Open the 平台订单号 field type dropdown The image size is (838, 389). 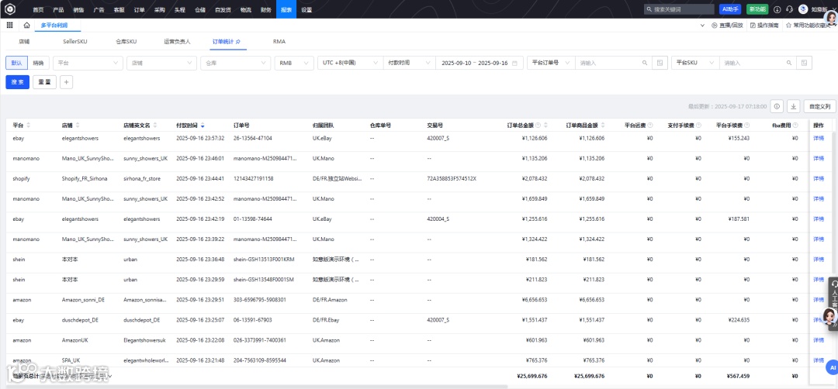pyautogui.click(x=551, y=63)
